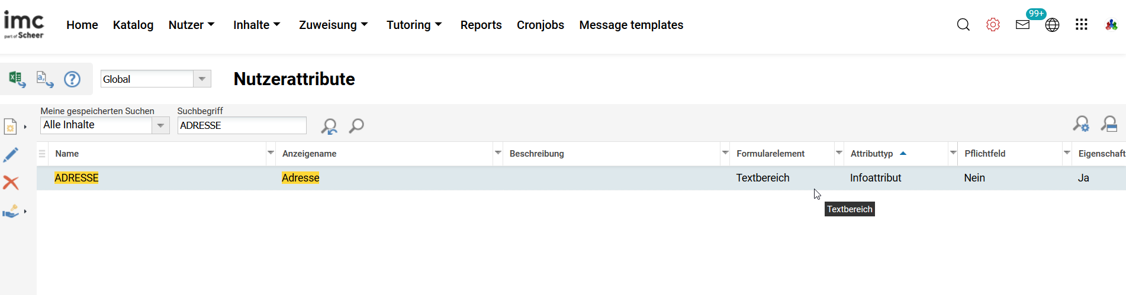Click the Excel export icon

tap(17, 79)
